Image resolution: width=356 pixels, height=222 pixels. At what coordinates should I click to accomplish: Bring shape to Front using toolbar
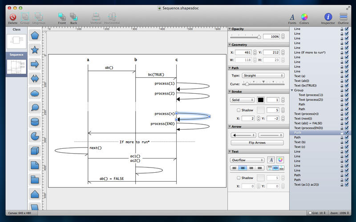62,17
